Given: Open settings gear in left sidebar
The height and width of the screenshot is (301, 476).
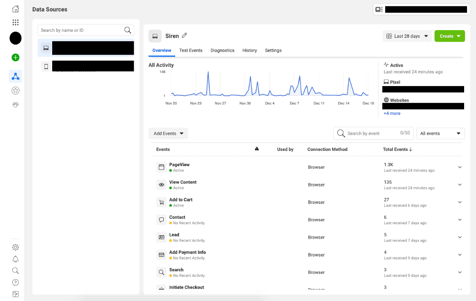Looking at the screenshot, I should click(x=15, y=247).
